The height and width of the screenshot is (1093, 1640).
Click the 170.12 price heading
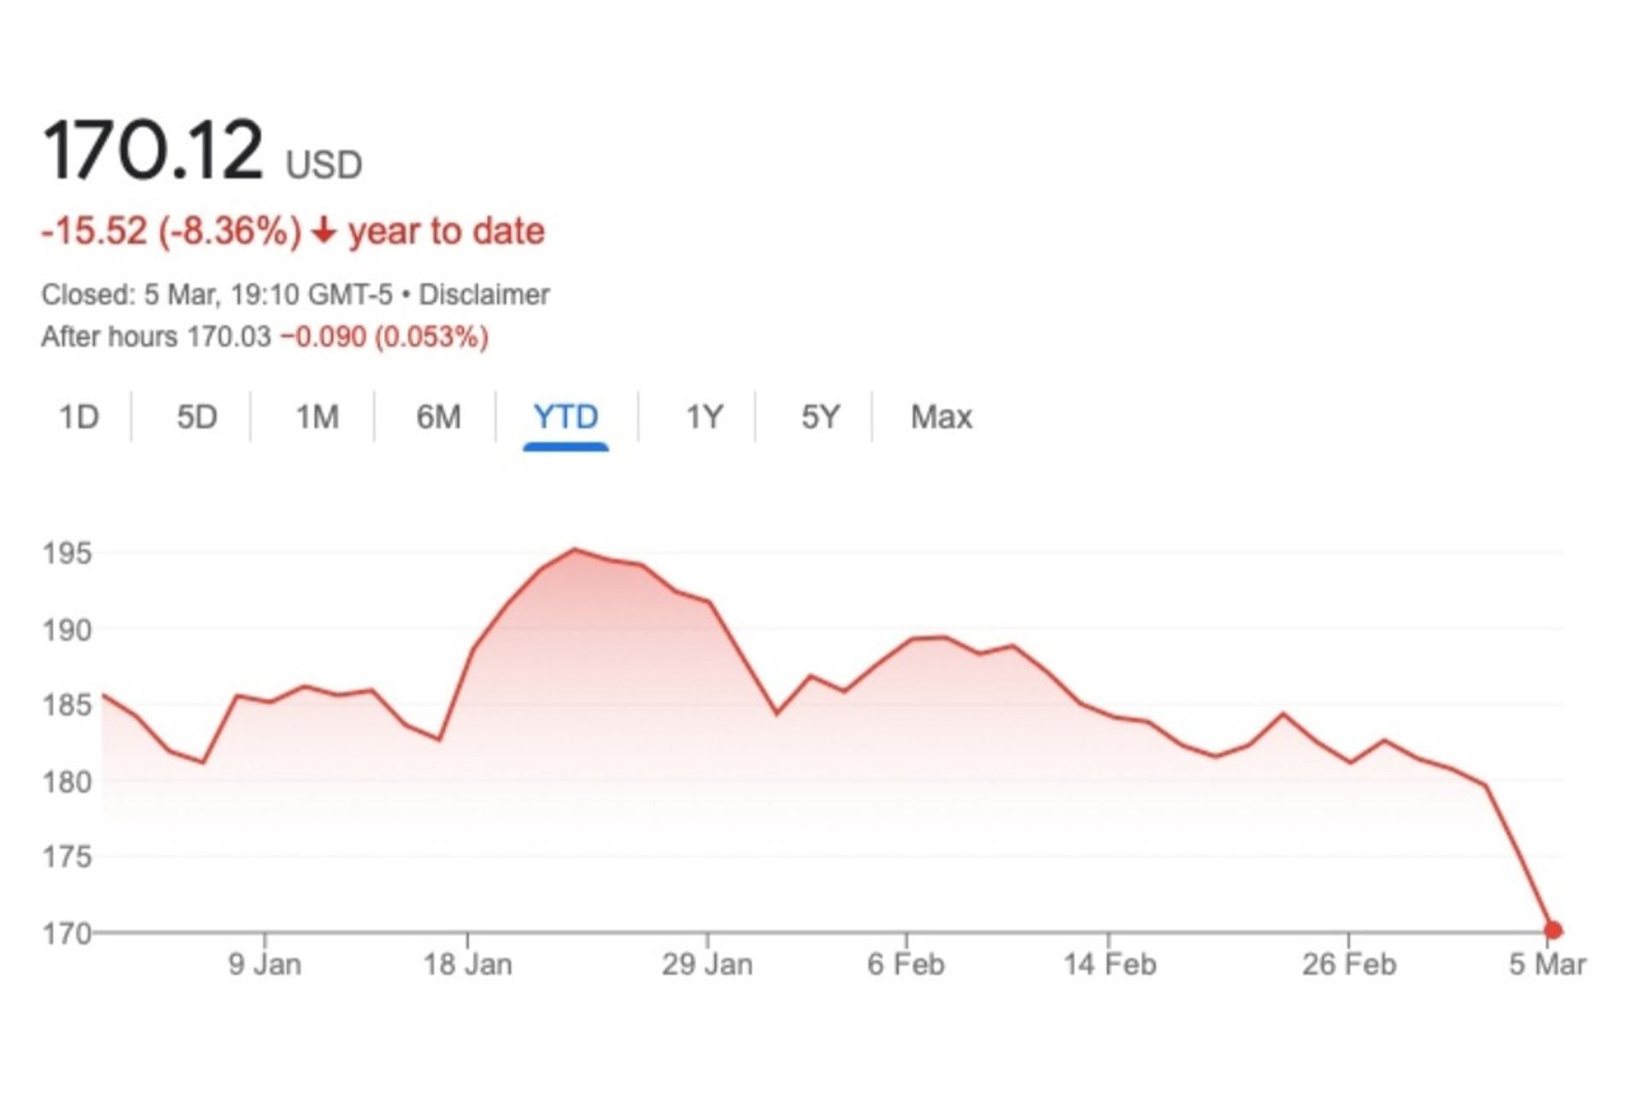pos(153,152)
